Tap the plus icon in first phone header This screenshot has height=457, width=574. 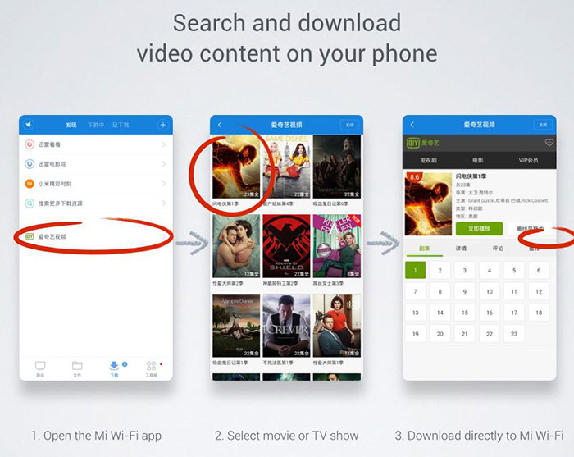click(163, 125)
